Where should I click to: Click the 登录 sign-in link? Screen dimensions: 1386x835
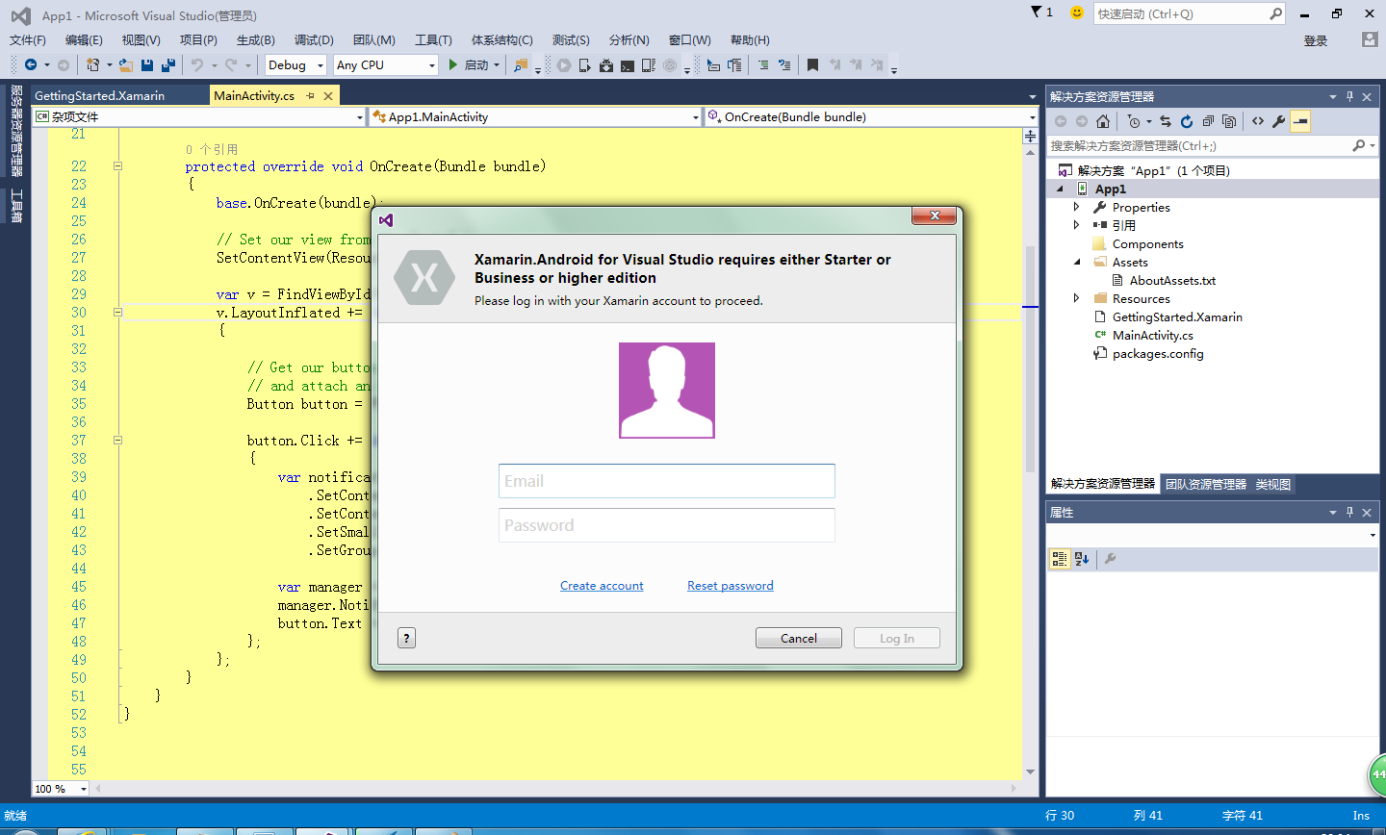(1316, 40)
